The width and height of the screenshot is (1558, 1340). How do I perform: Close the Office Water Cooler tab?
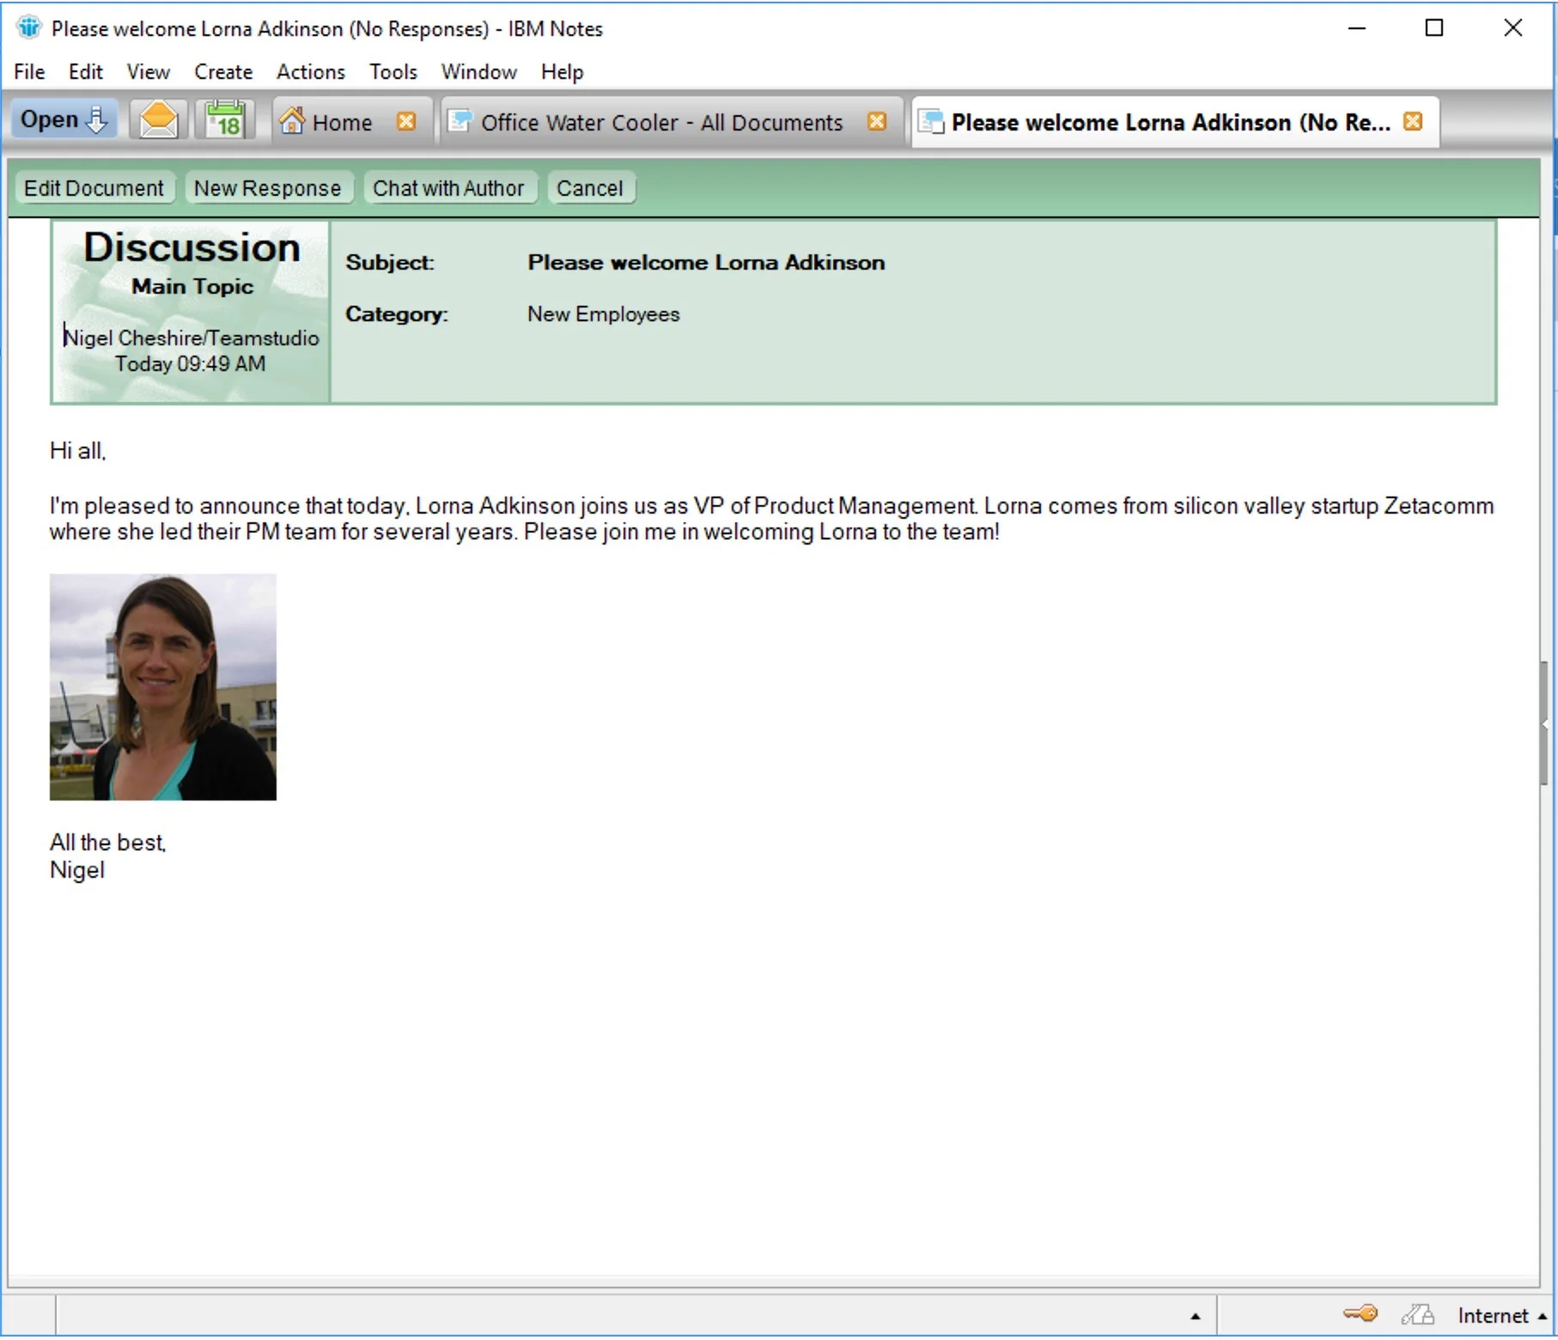pos(876,121)
